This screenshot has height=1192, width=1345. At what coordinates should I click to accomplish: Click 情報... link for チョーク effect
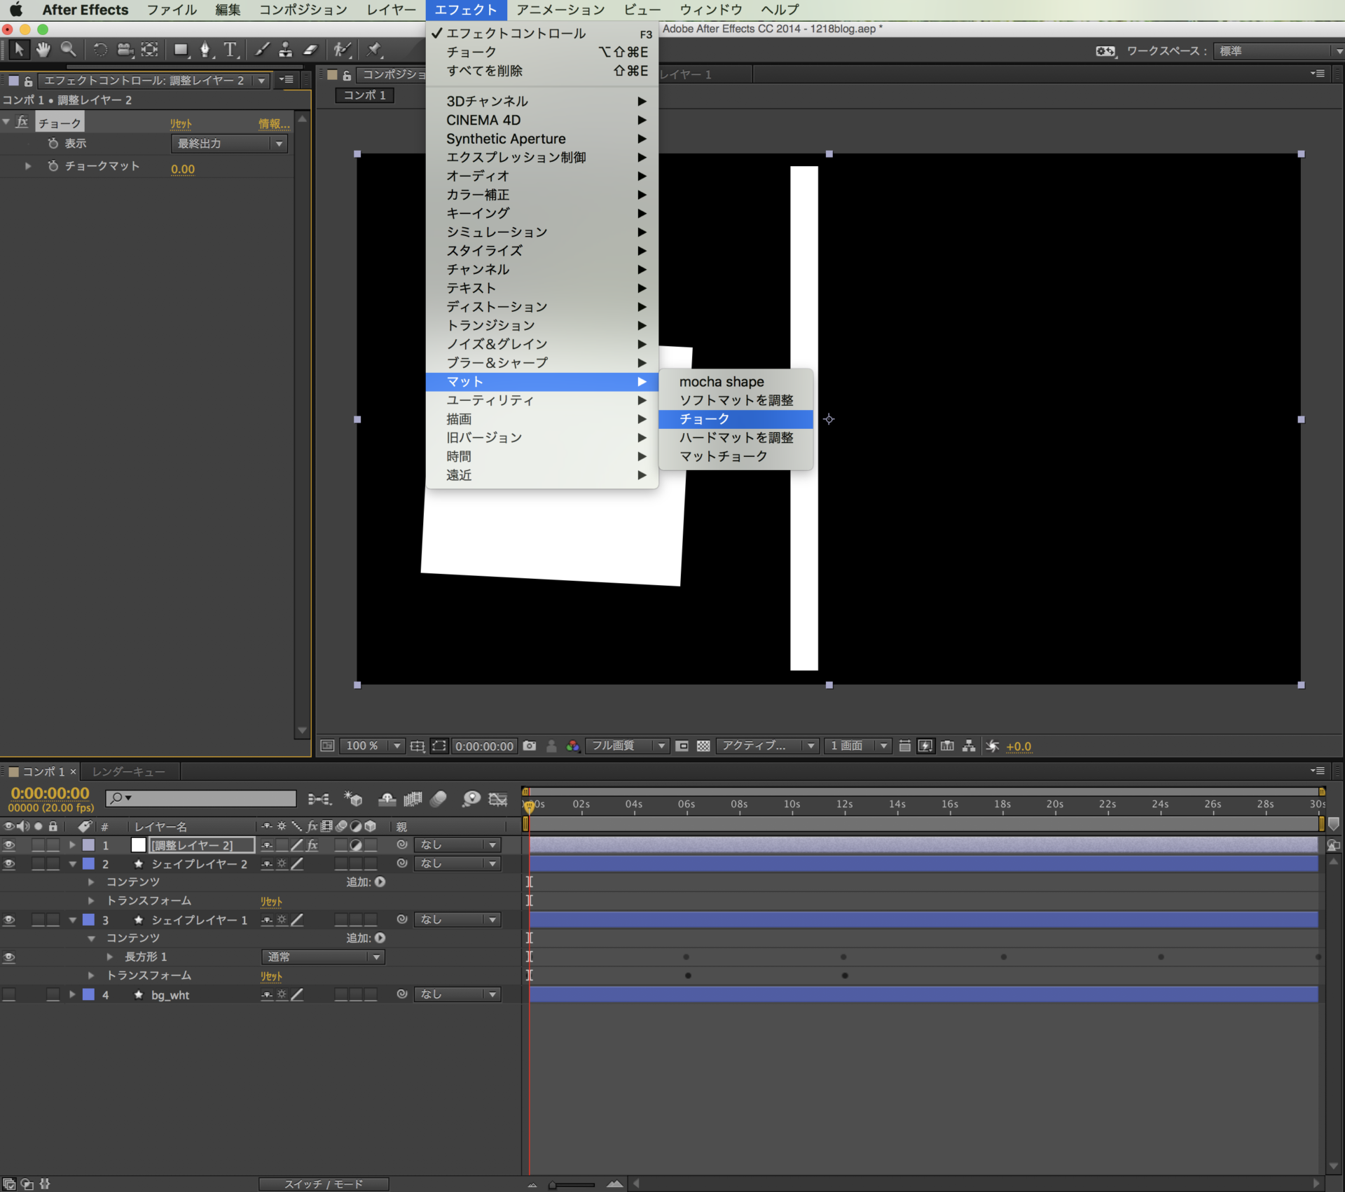click(274, 123)
